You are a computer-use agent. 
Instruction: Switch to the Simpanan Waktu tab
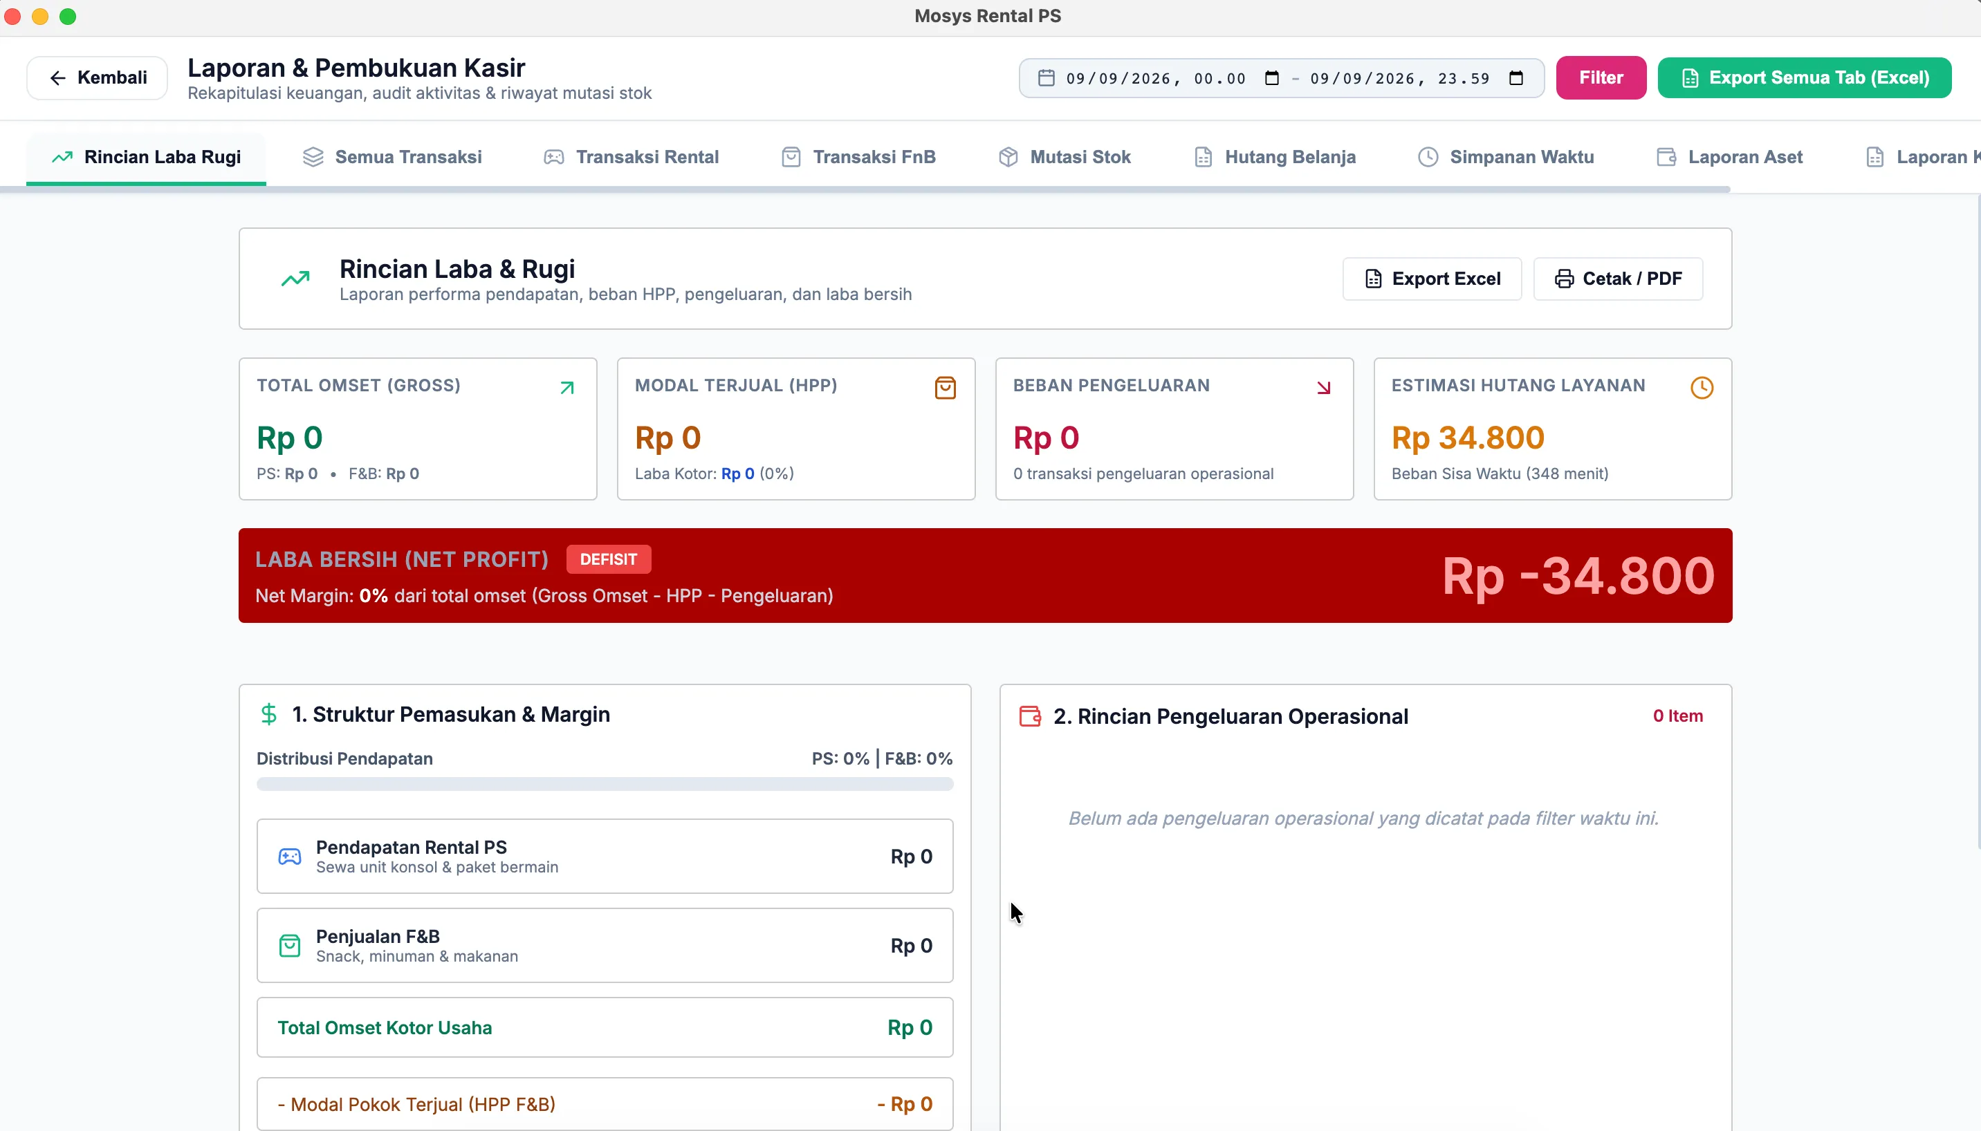click(x=1505, y=157)
